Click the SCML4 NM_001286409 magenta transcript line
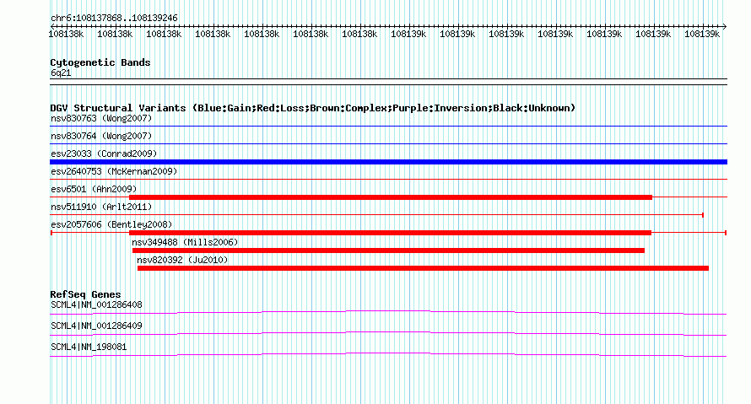Screen dimensions: 751x404 tap(388, 334)
